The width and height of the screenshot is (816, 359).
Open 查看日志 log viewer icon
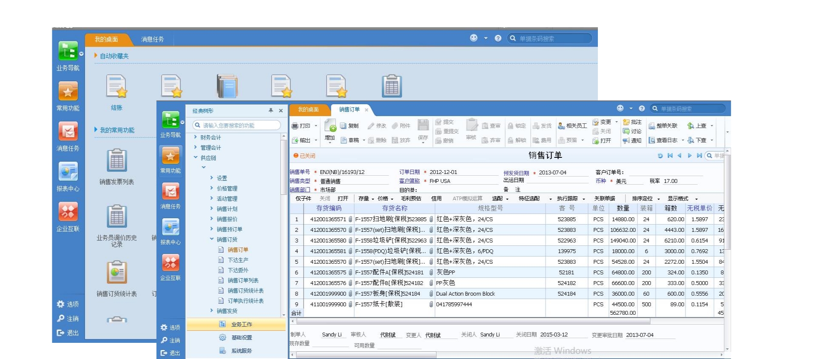[x=651, y=140]
